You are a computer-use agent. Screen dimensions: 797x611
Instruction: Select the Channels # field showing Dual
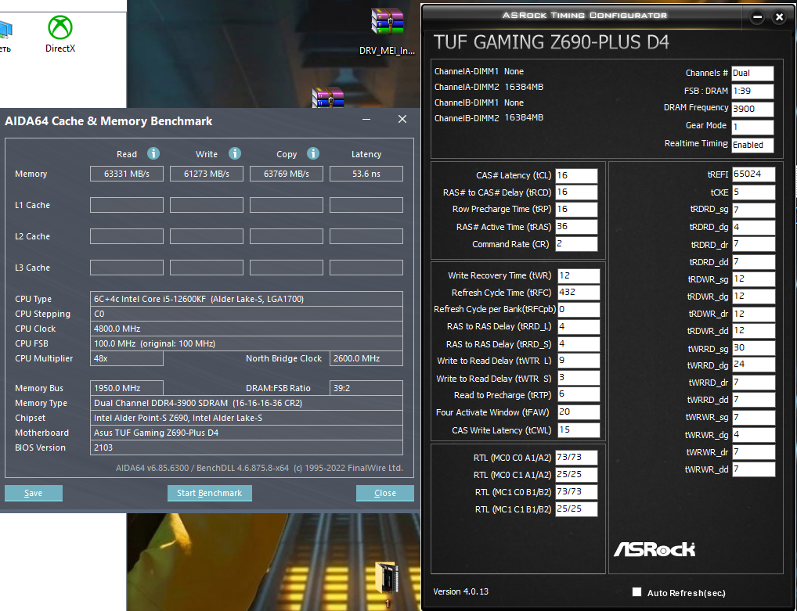coord(752,73)
